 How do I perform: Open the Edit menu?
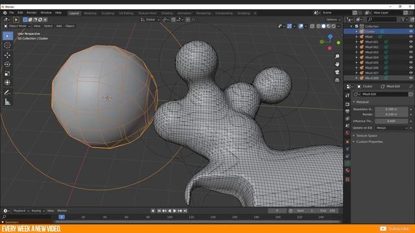coord(20,13)
